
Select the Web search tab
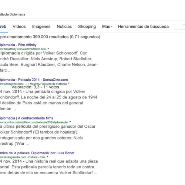coord(3,27)
